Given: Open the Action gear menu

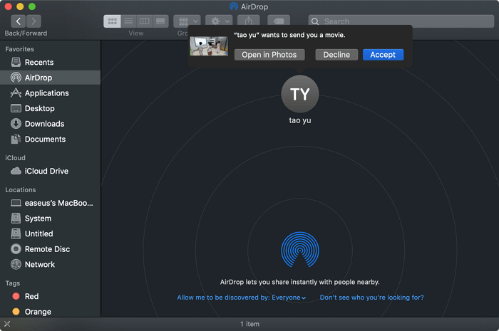Looking at the screenshot, I should pyautogui.click(x=218, y=21).
